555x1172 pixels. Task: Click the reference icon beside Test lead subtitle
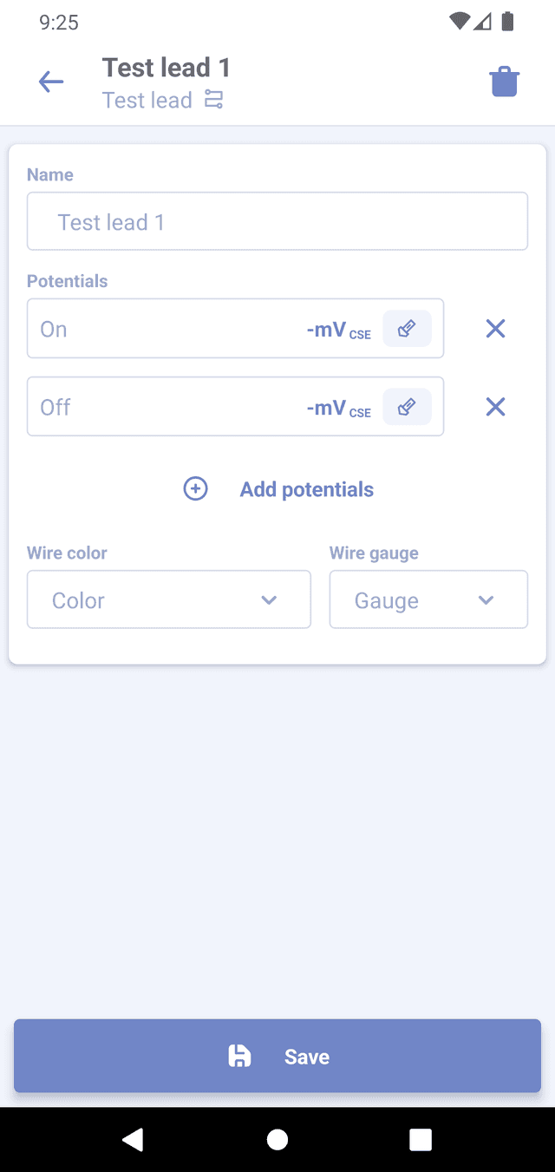click(x=213, y=100)
